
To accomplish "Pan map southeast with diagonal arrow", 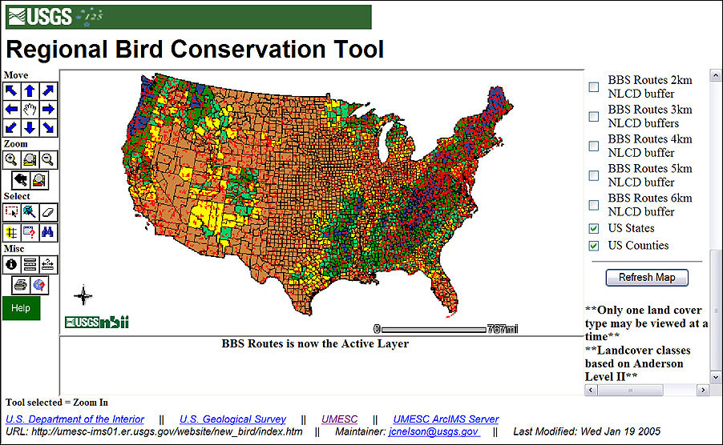I will (48, 127).
